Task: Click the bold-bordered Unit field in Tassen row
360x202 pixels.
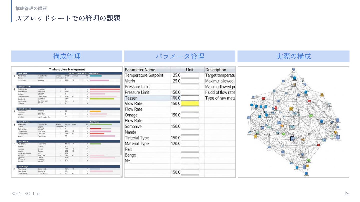Action: (190, 98)
